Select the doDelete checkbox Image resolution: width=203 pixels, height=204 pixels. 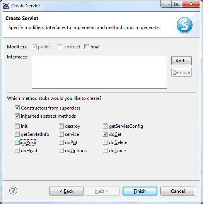click(x=105, y=142)
